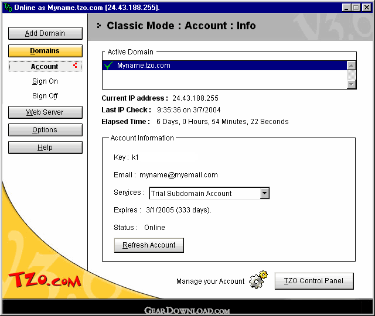Click the Elapsed Time value
This screenshot has width=375, height=316.
pyautogui.click(x=223, y=122)
